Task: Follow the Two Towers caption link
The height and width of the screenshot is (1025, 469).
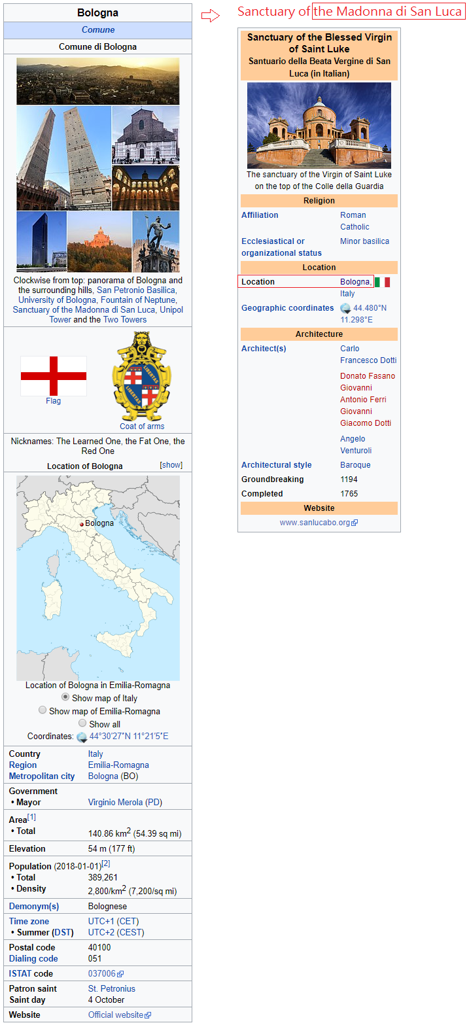Action: pos(125,320)
